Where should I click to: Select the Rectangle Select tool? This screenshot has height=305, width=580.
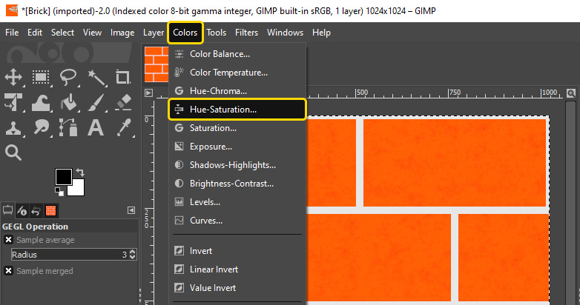41,78
